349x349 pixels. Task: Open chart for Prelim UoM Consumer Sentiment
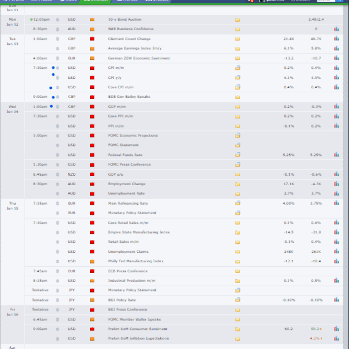coord(336,329)
